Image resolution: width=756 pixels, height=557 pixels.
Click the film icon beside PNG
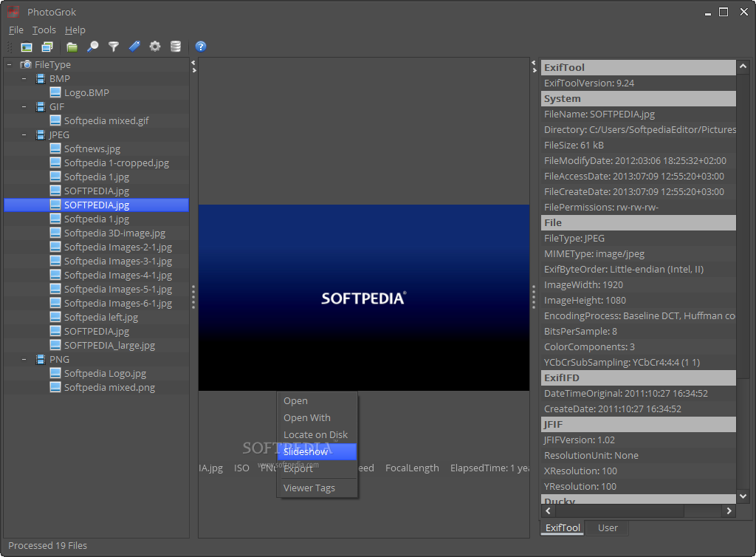tap(41, 359)
